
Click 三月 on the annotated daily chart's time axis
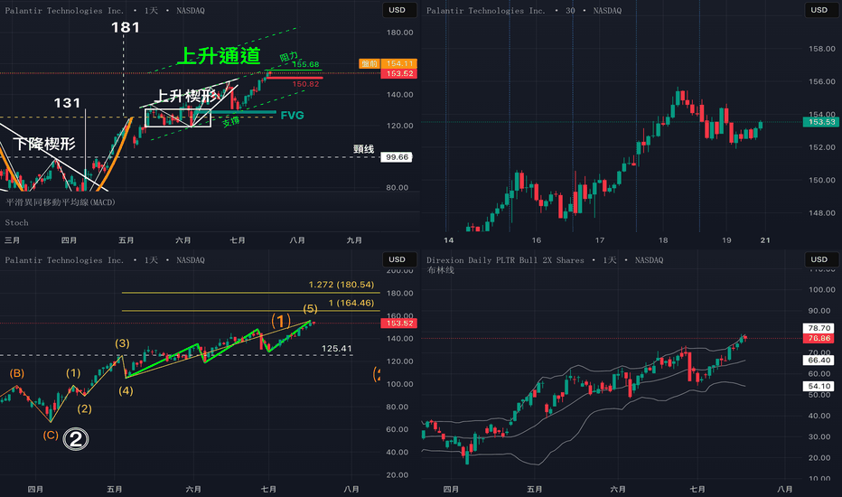click(x=13, y=240)
